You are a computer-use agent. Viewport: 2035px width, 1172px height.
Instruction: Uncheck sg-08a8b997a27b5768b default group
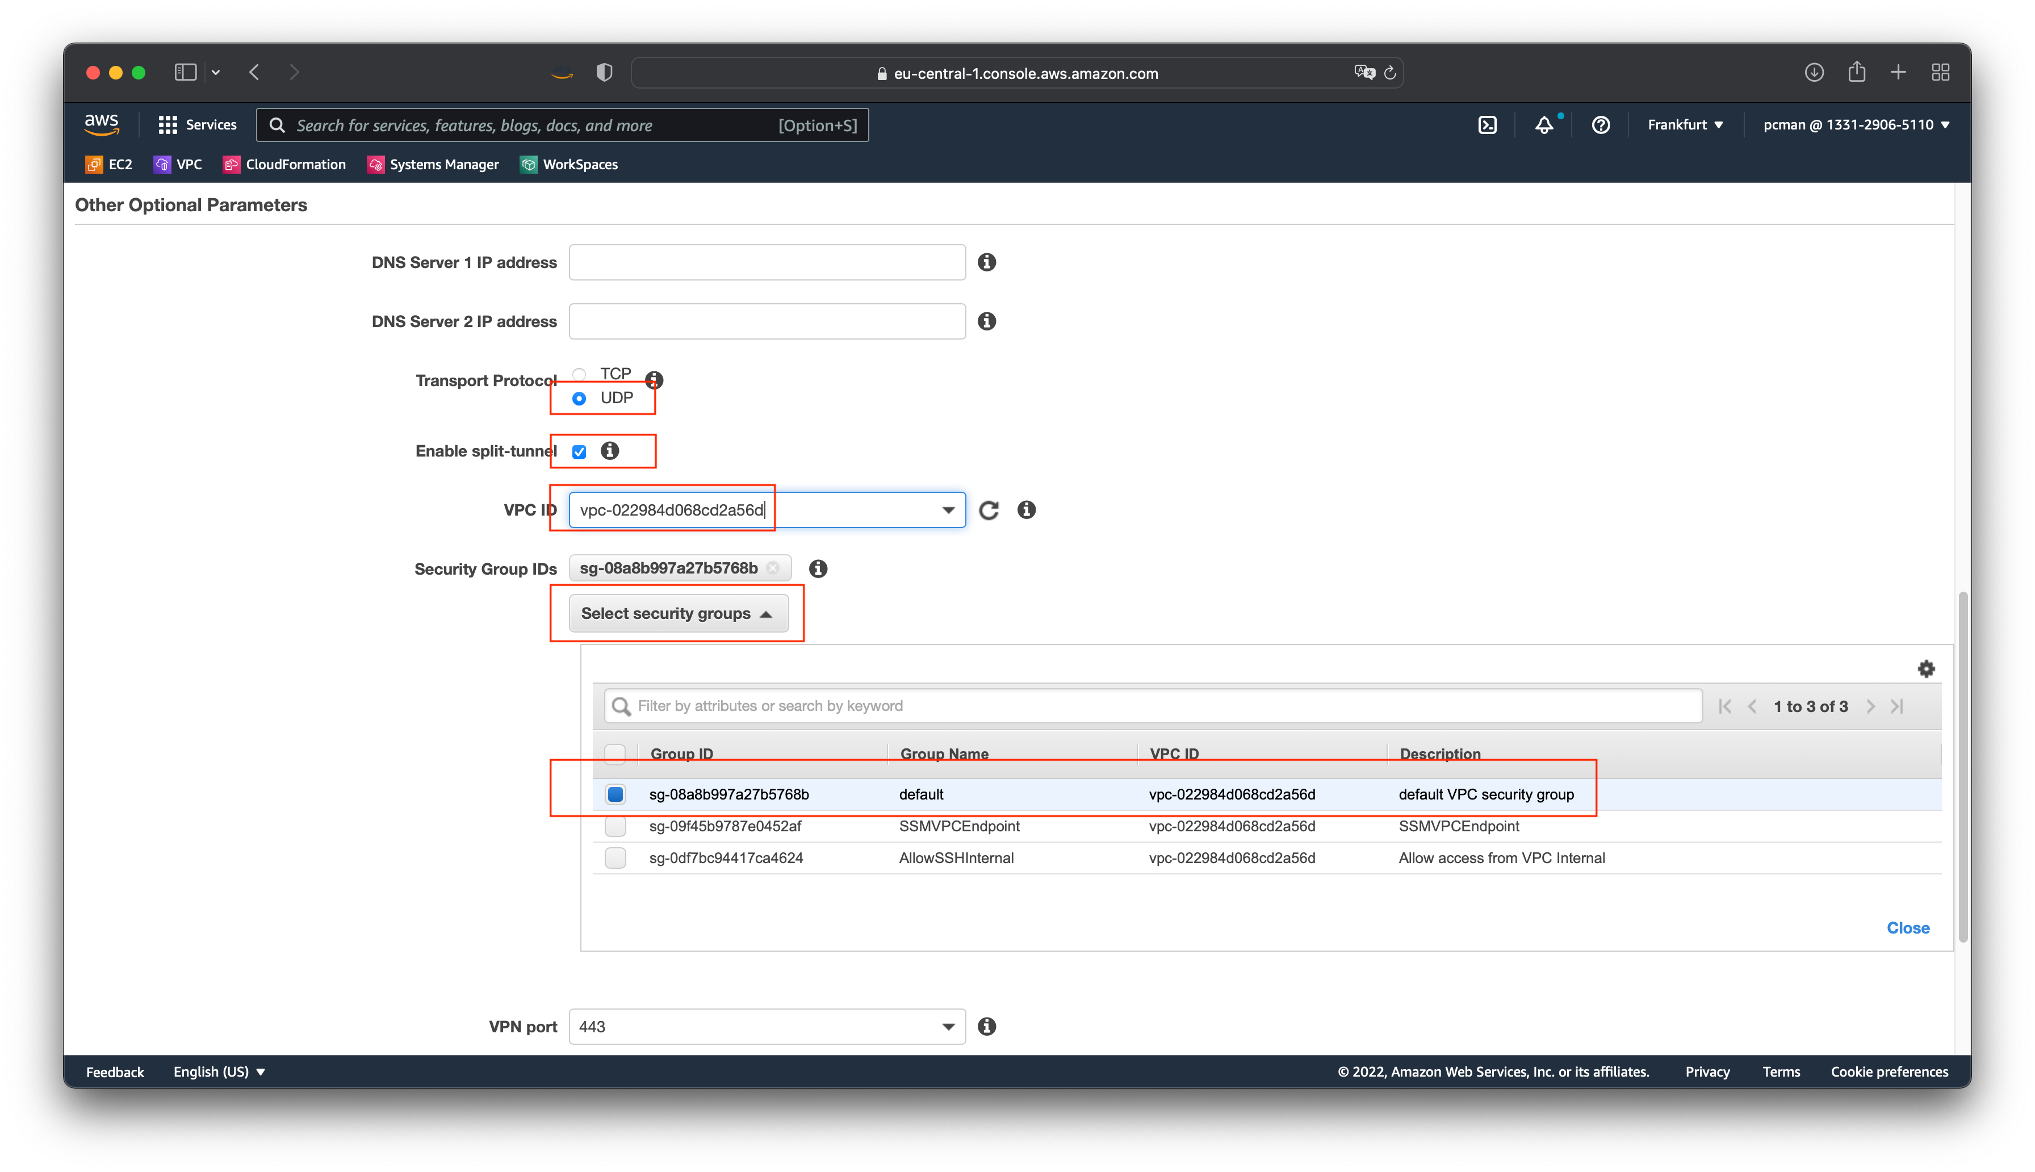[x=615, y=794]
